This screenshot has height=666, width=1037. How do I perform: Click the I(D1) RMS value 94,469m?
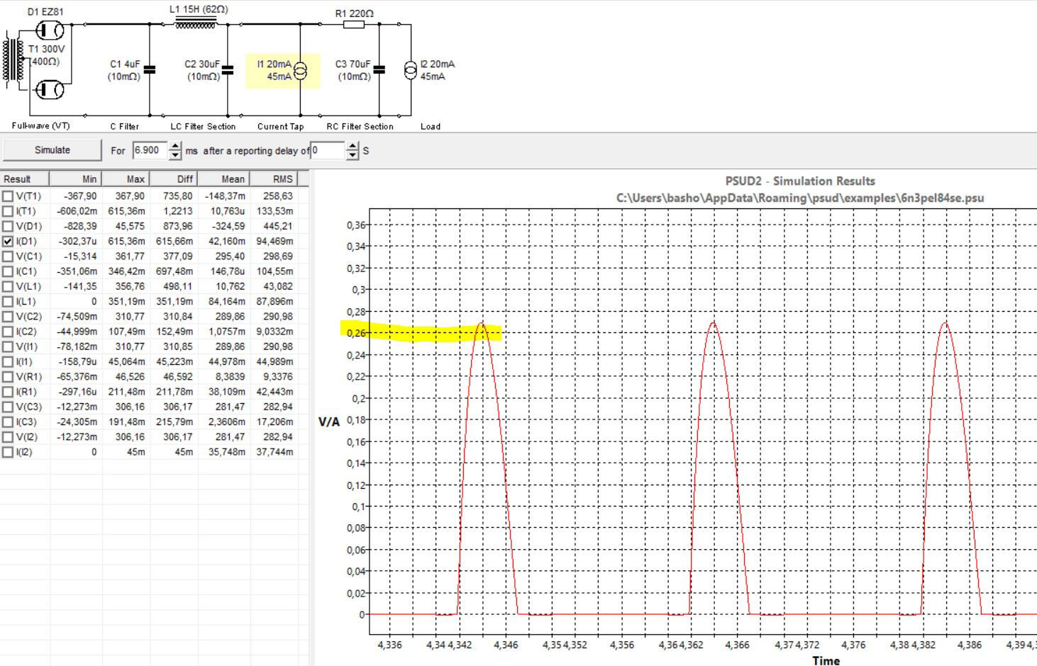click(x=274, y=242)
